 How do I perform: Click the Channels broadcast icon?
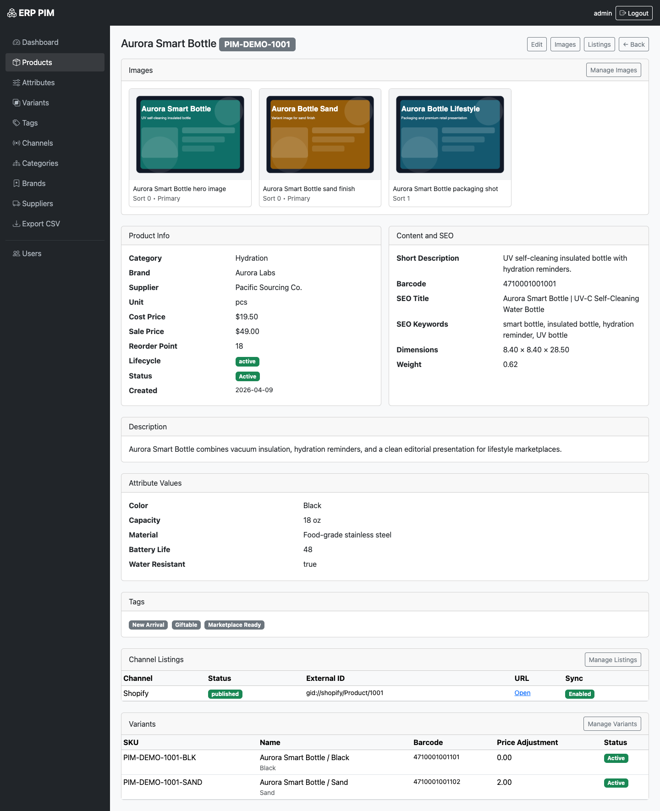coord(16,143)
